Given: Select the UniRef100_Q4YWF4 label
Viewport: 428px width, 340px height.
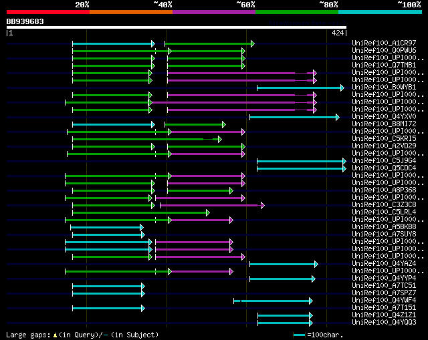Looking at the screenshot, I should pos(384,301).
